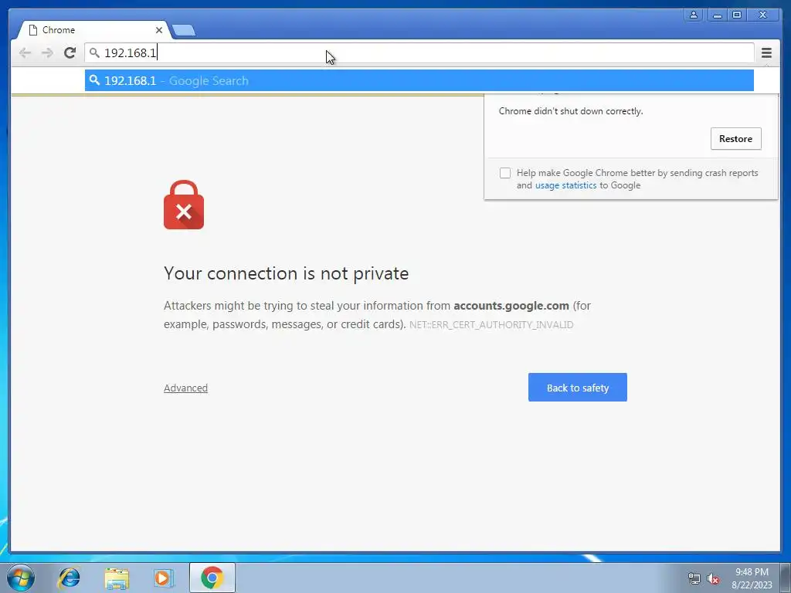
Task: Click the Chrome taskbar icon
Action: tap(212, 578)
